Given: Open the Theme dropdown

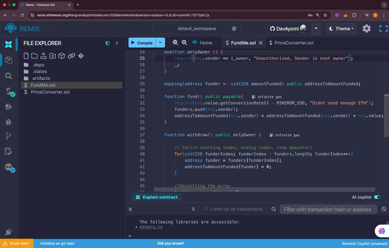Looking at the screenshot, I should click(341, 29).
